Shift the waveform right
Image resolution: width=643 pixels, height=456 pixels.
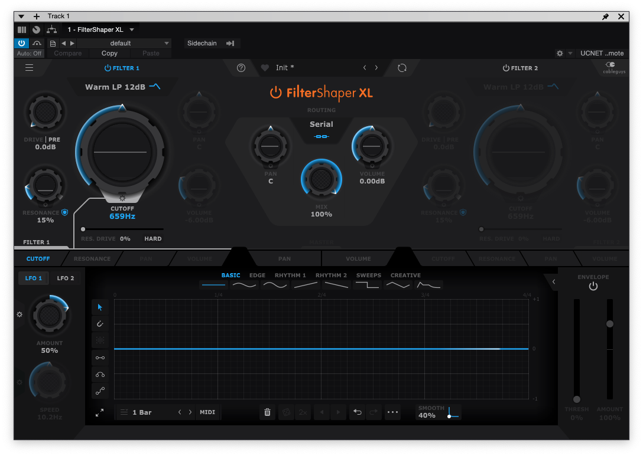tap(338, 412)
